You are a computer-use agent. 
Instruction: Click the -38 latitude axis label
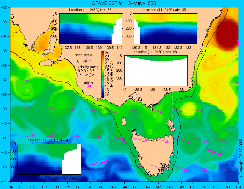[3, 94]
